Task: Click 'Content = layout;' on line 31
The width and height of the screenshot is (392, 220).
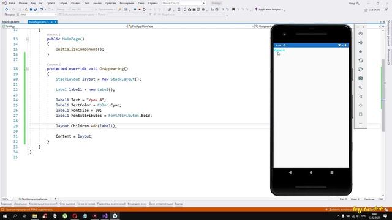Action: [74, 136]
